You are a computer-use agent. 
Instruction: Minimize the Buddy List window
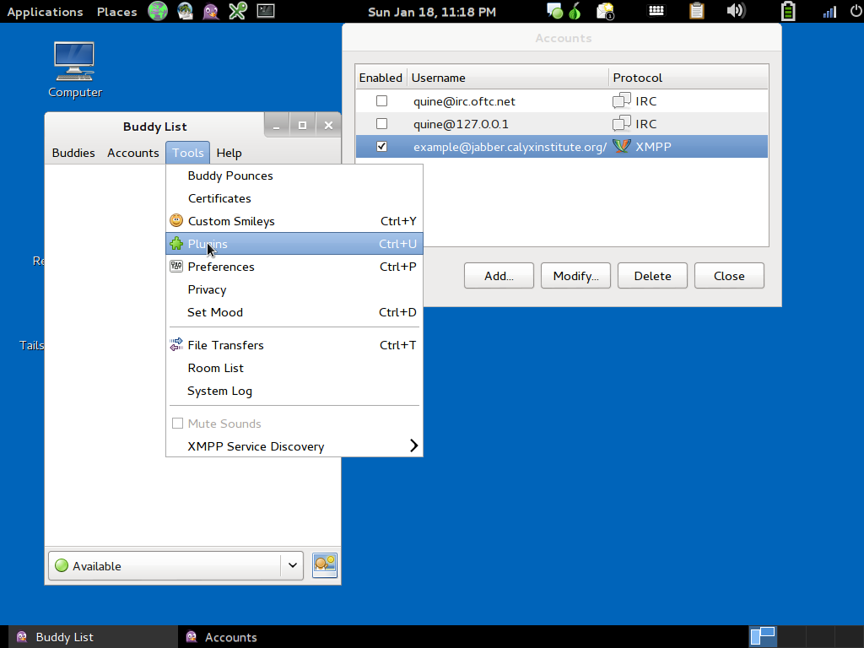(x=277, y=126)
